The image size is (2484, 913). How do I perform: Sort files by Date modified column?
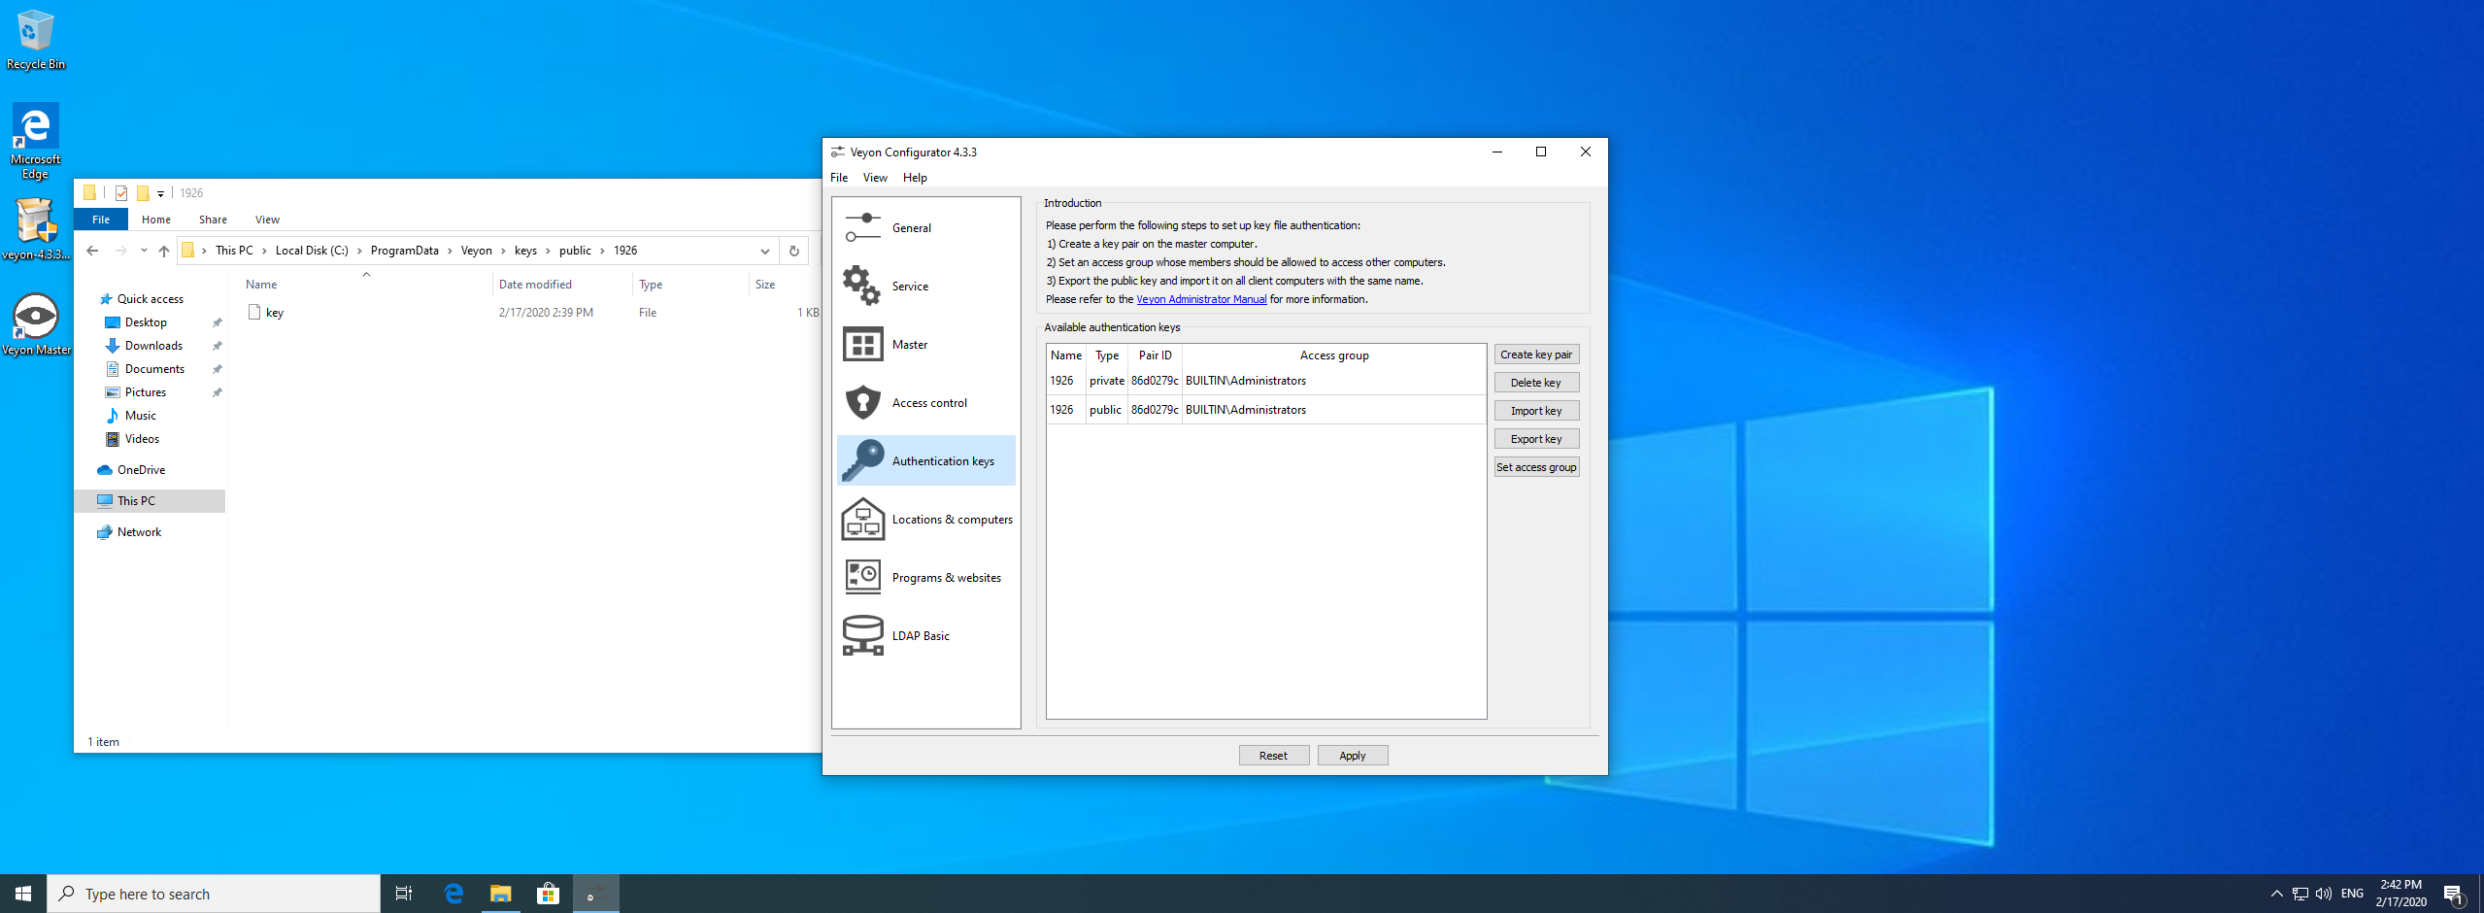[562, 285]
